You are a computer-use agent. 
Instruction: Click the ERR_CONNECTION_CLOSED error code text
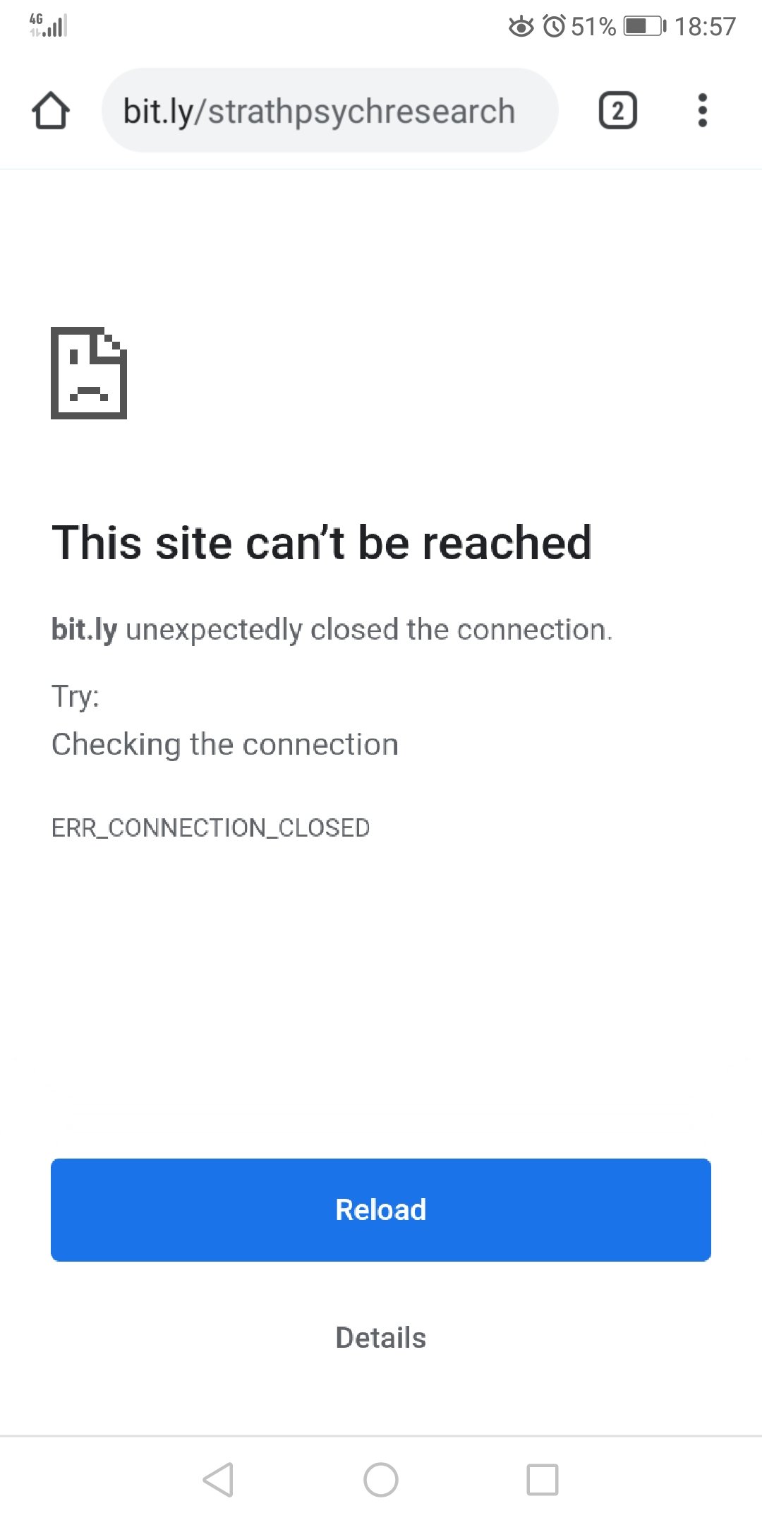211,827
